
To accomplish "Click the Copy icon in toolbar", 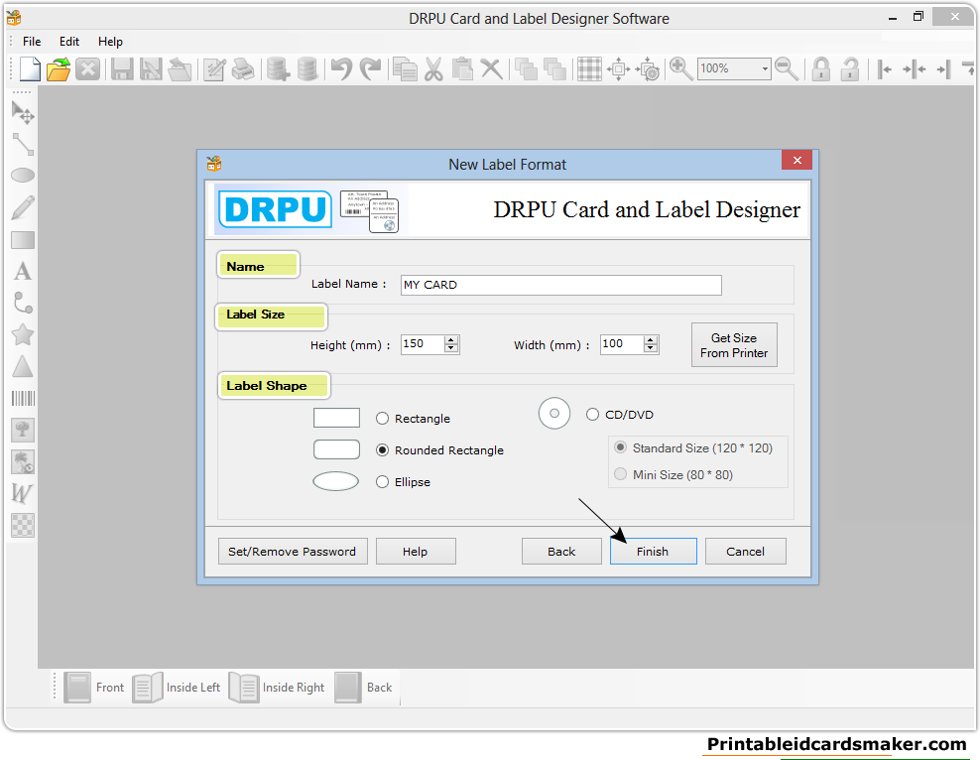I will 405,68.
